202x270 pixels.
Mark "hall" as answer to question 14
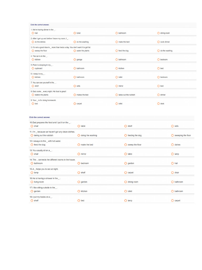click(x=172, y=163)
